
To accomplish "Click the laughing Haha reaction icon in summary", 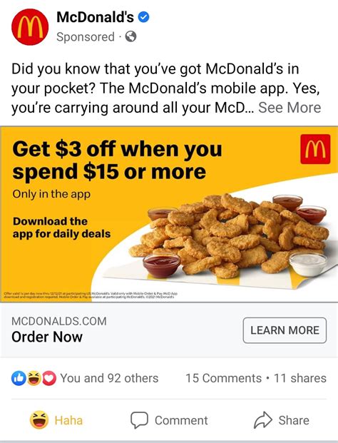I will tap(34, 378).
